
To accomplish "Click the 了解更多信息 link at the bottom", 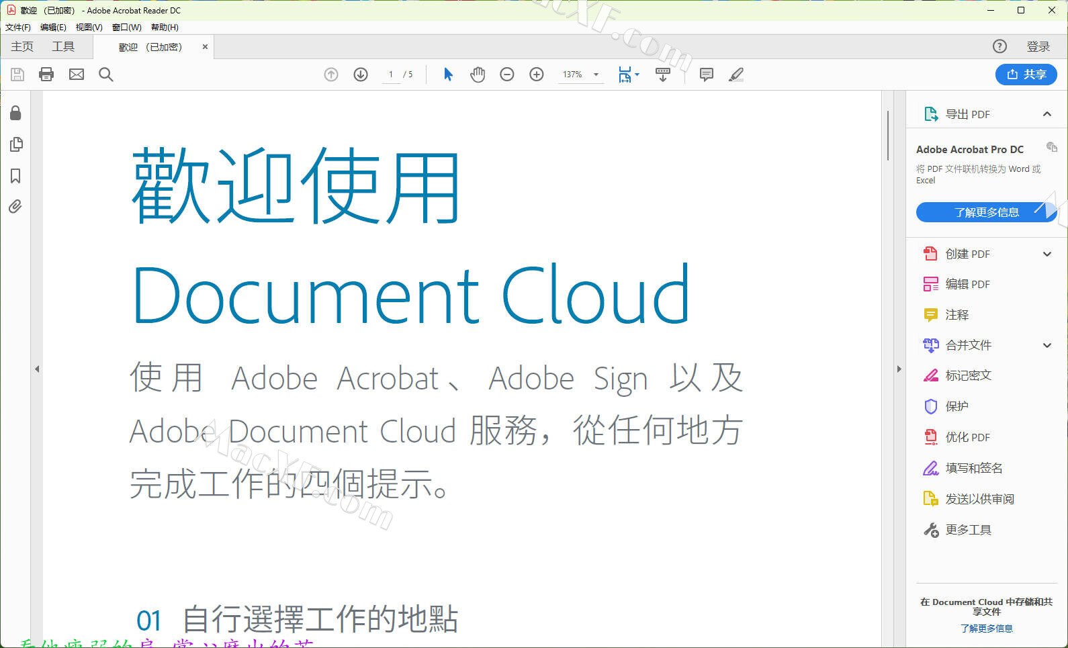I will point(986,629).
